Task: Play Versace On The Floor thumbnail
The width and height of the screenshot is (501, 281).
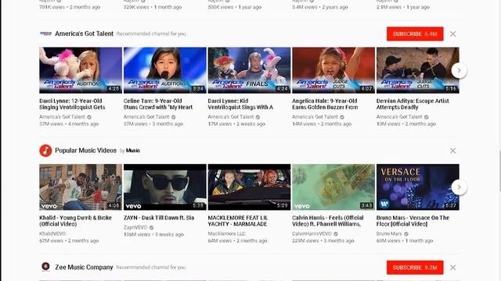Action: click(x=418, y=187)
